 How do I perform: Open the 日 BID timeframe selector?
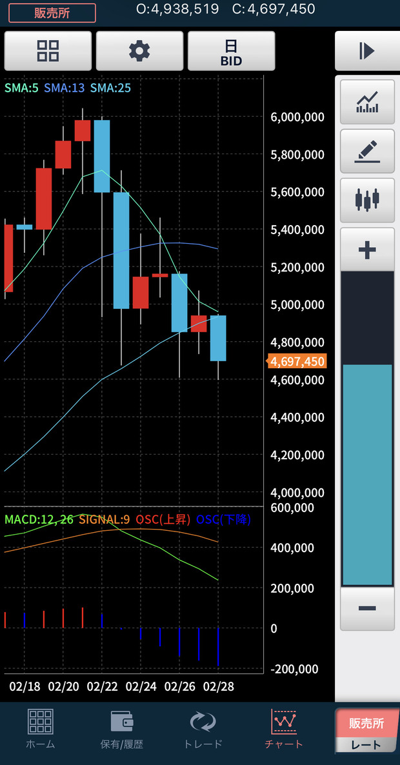(231, 51)
